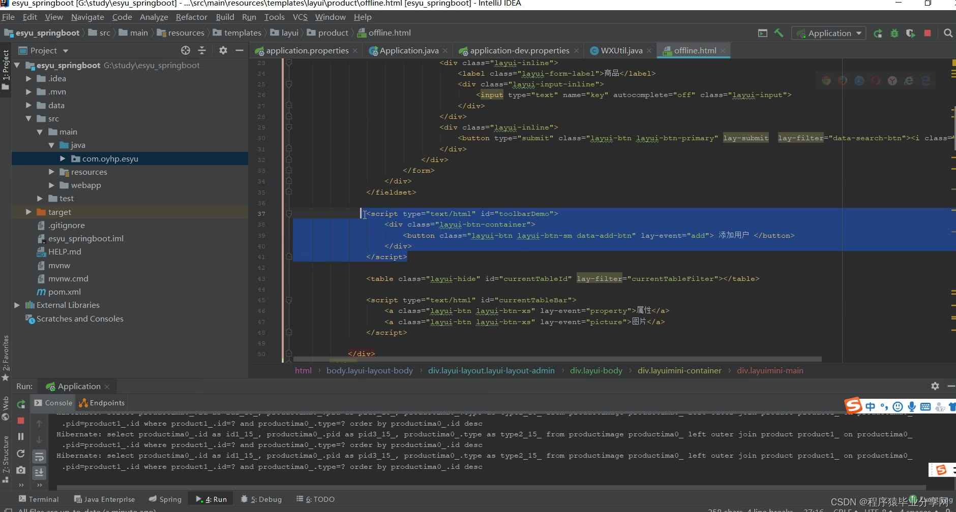The width and height of the screenshot is (956, 512).
Task: Toggle the Z: Structure side tool window
Action: coord(6,459)
